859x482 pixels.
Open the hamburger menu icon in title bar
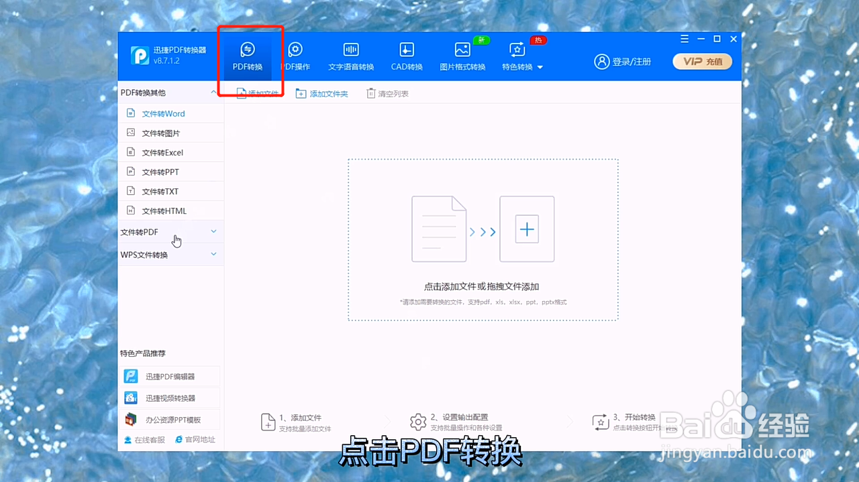(685, 39)
